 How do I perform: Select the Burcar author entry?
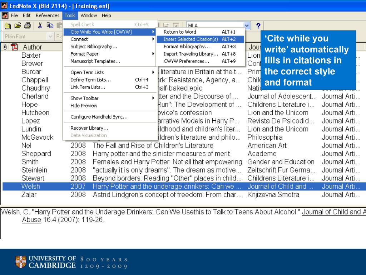click(x=31, y=72)
